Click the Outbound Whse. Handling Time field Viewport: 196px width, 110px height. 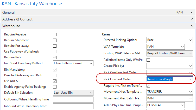coord(73,99)
